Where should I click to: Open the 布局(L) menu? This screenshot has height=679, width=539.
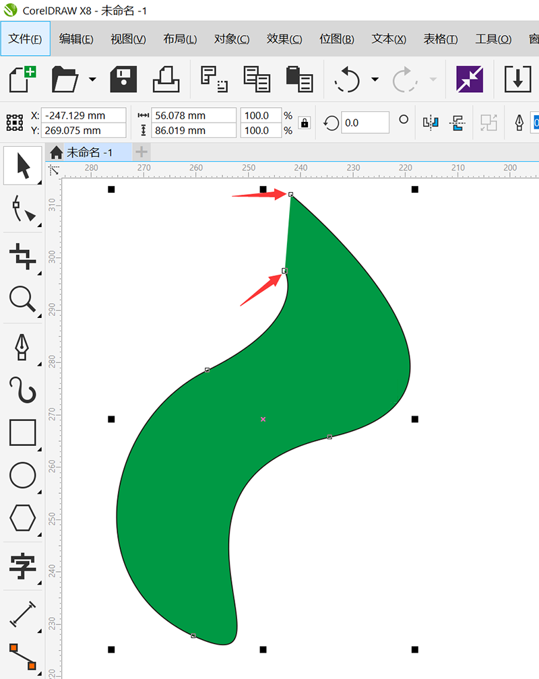180,39
